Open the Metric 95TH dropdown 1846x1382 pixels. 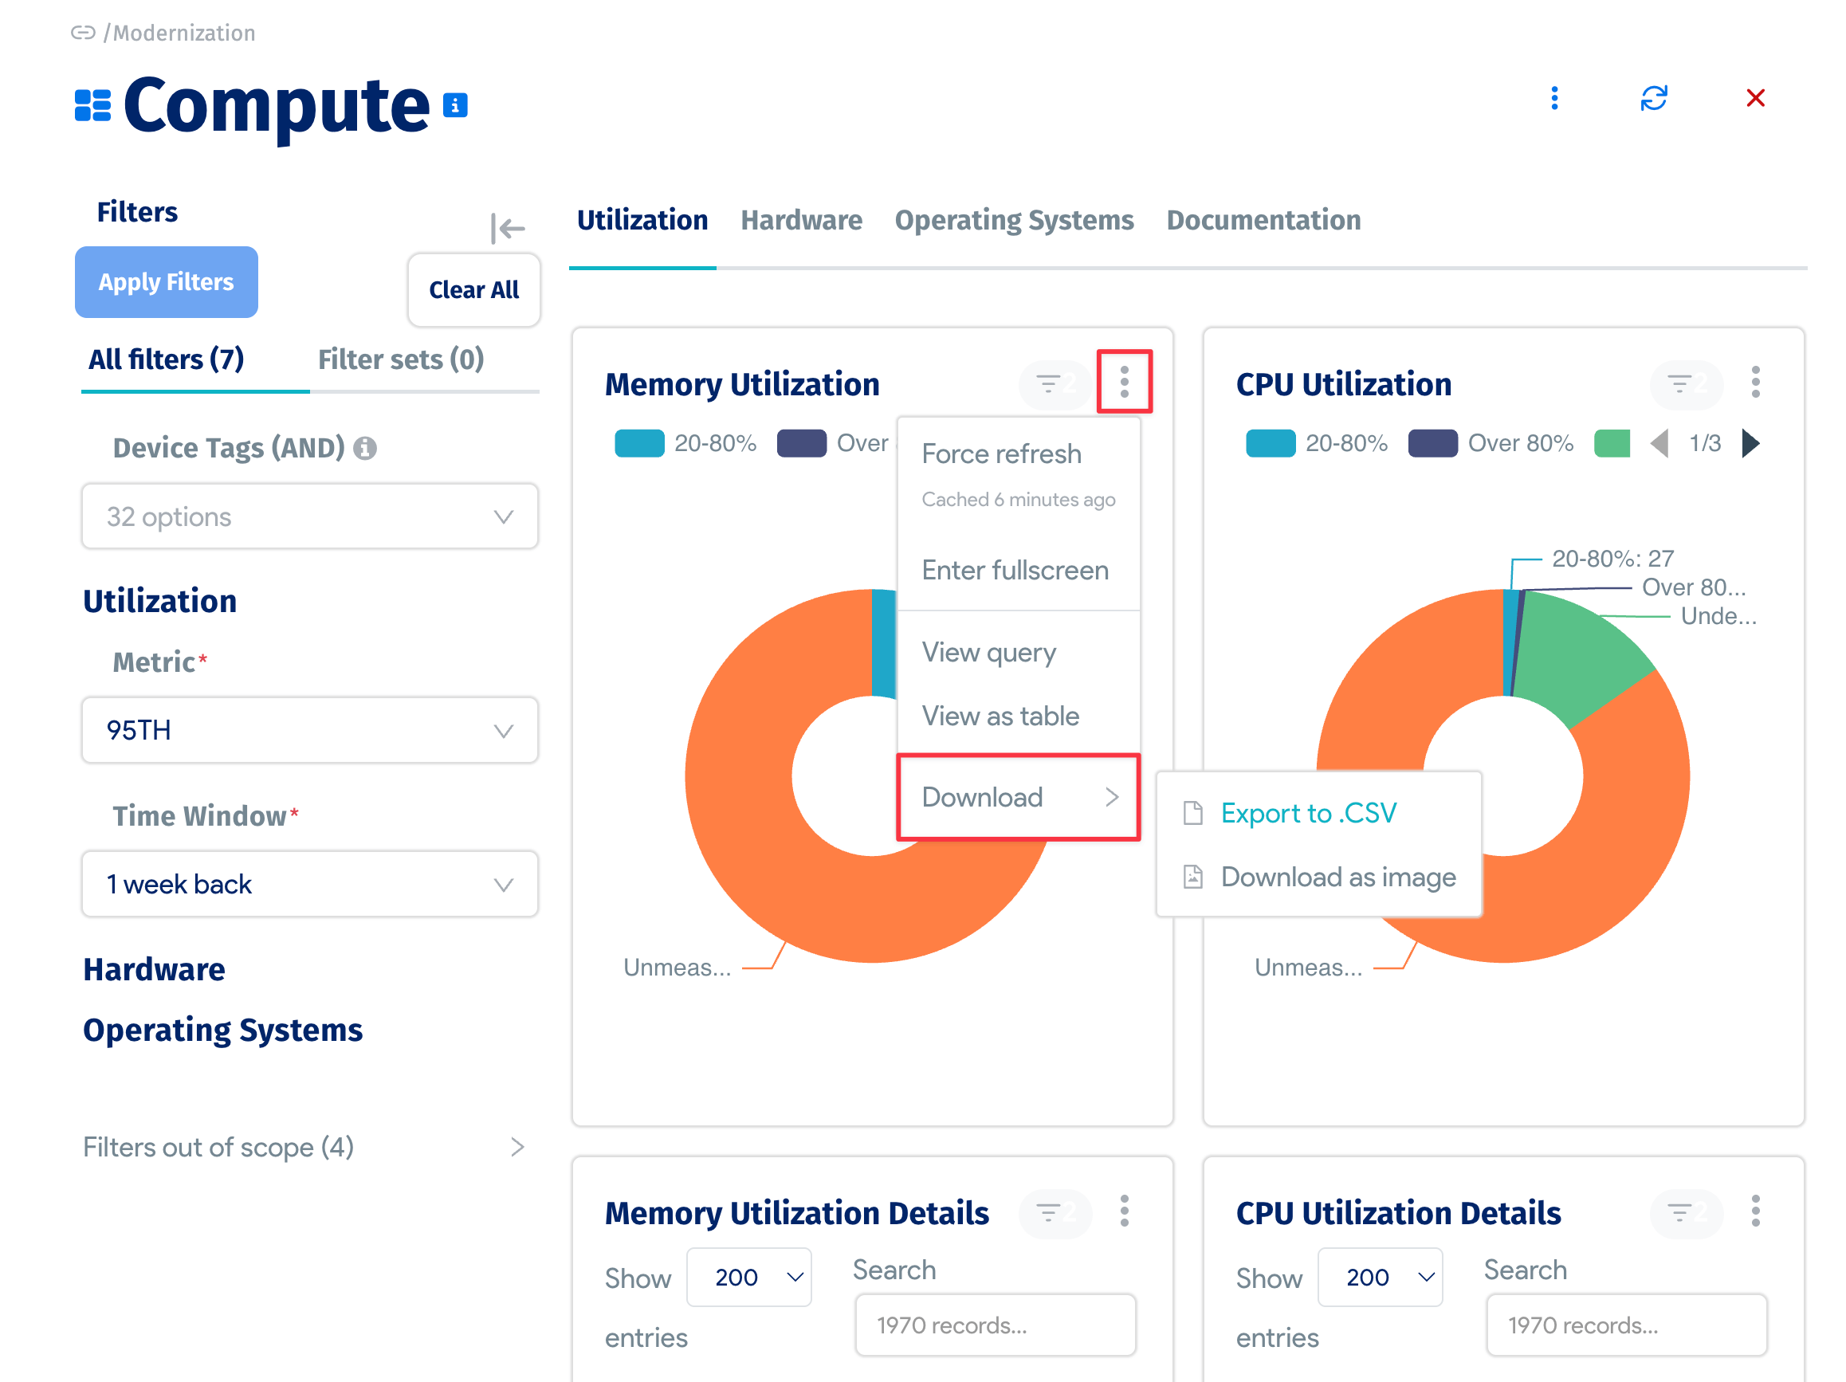click(309, 730)
